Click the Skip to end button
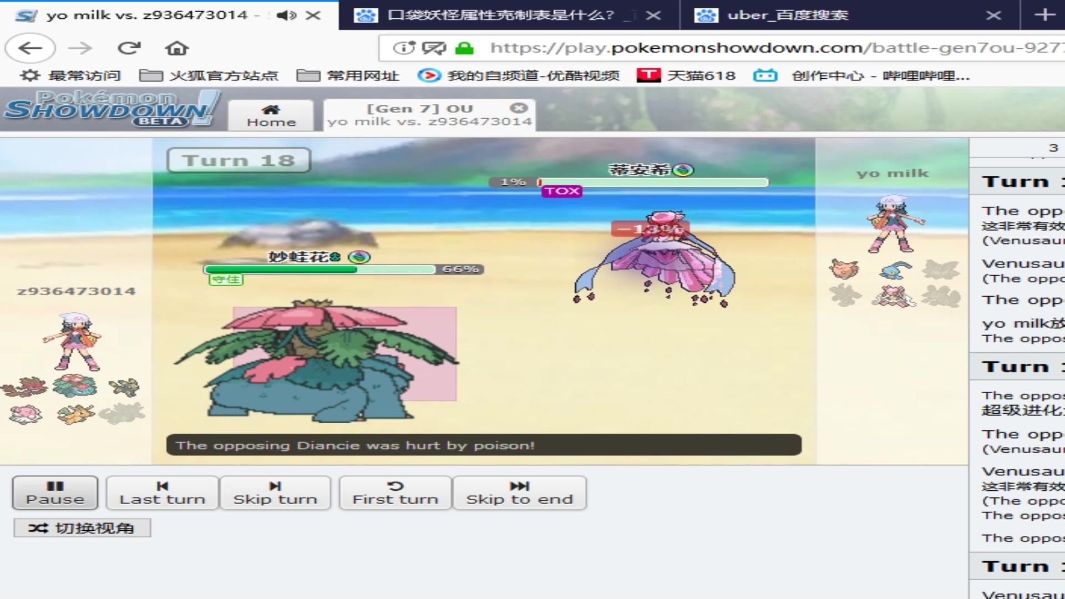The height and width of the screenshot is (599, 1065). pos(519,493)
